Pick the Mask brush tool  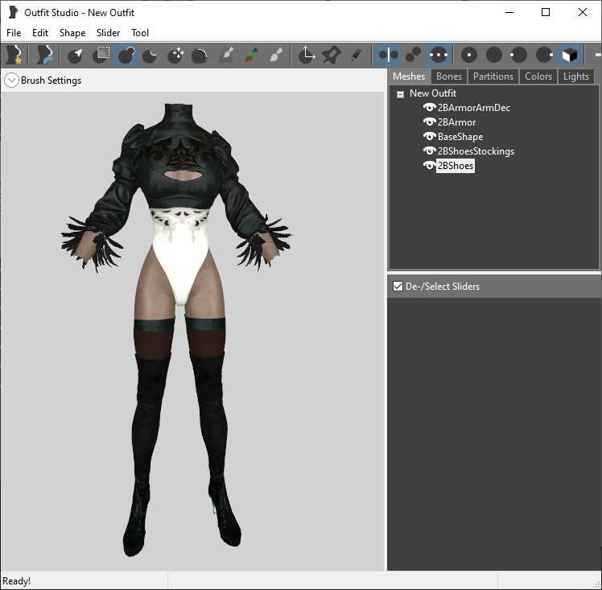(101, 55)
